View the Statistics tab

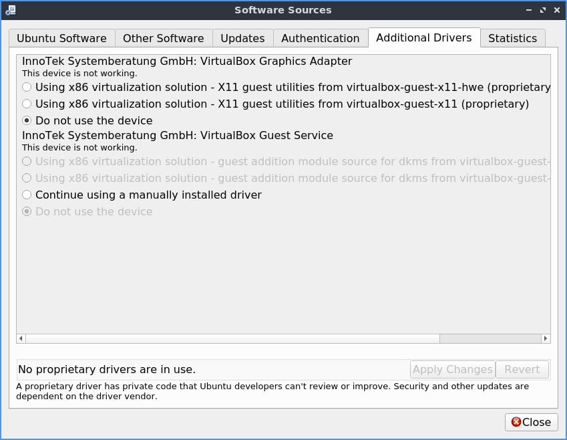click(512, 38)
